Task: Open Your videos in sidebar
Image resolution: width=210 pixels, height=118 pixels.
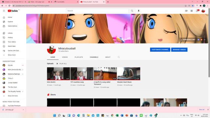Action: point(12,42)
